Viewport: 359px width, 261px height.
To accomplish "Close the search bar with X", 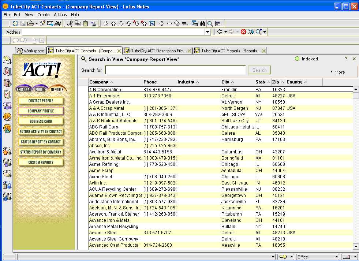I will click(354, 59).
